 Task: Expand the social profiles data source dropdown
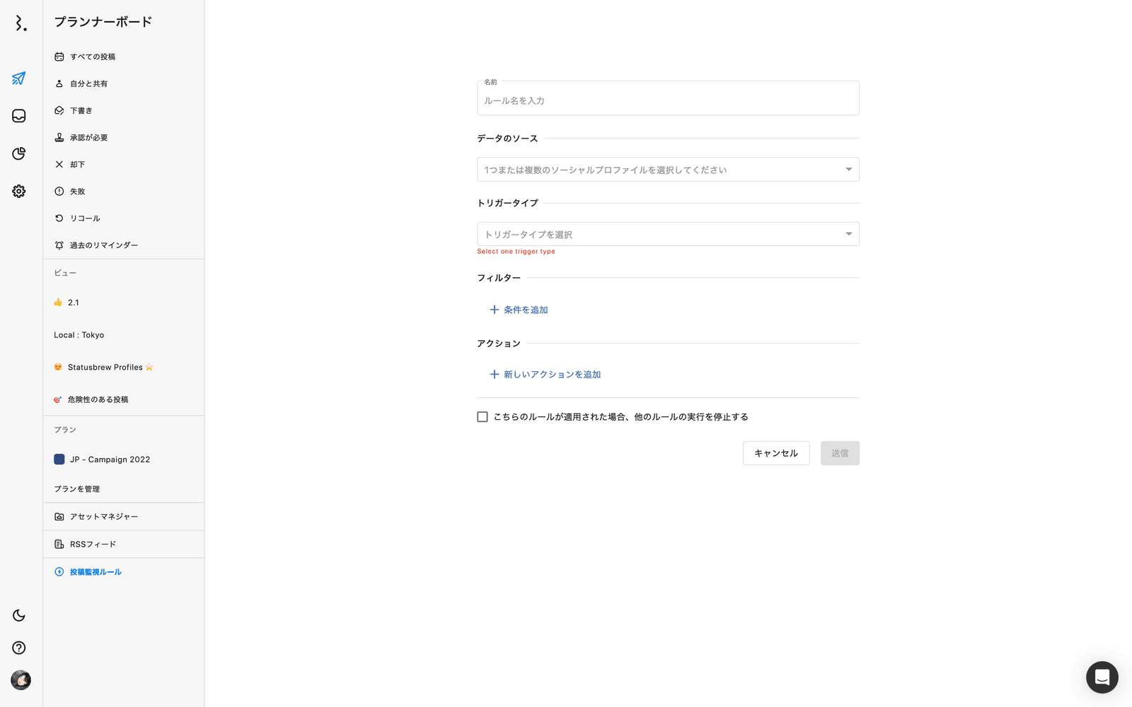668,170
